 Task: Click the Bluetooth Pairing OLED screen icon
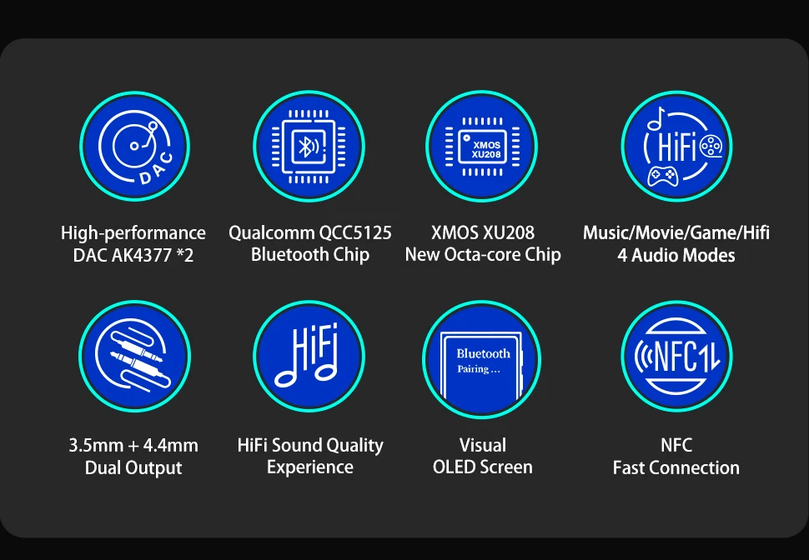click(x=482, y=358)
